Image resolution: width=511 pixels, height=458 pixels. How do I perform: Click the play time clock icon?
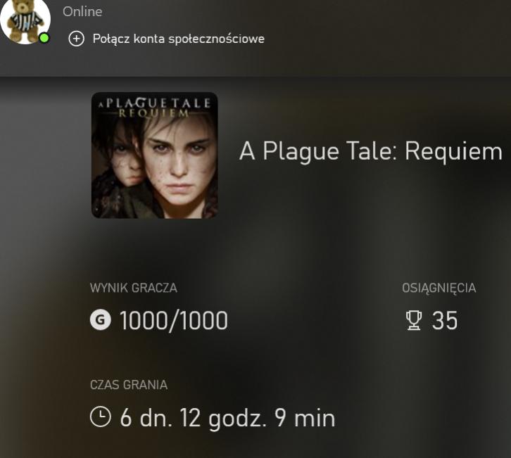pos(101,417)
